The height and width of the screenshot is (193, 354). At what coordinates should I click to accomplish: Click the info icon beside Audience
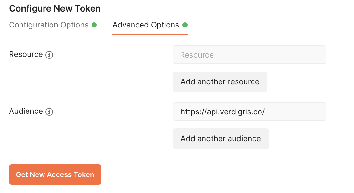[x=49, y=112]
